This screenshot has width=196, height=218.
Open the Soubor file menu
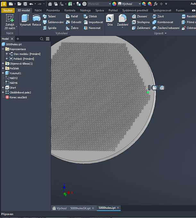point(7,10)
